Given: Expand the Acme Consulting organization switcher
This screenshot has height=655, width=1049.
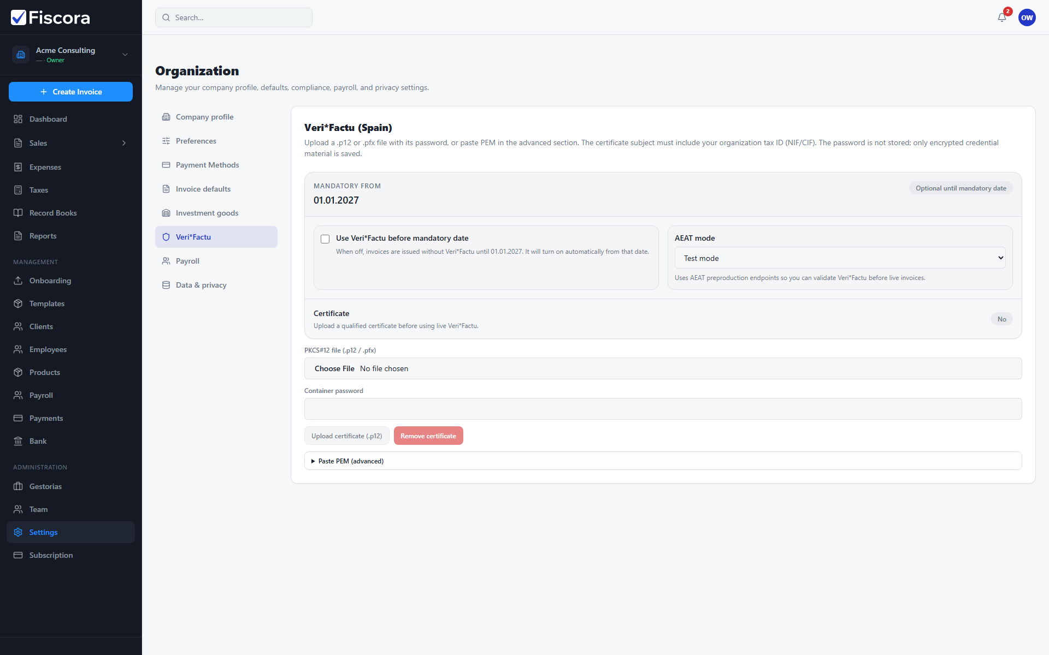Looking at the screenshot, I should pos(125,55).
